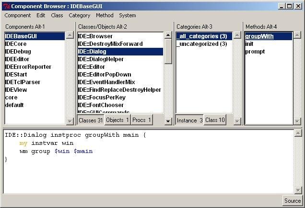Maximize the Component Browser window
The image size is (305, 208).
coord(290,6)
